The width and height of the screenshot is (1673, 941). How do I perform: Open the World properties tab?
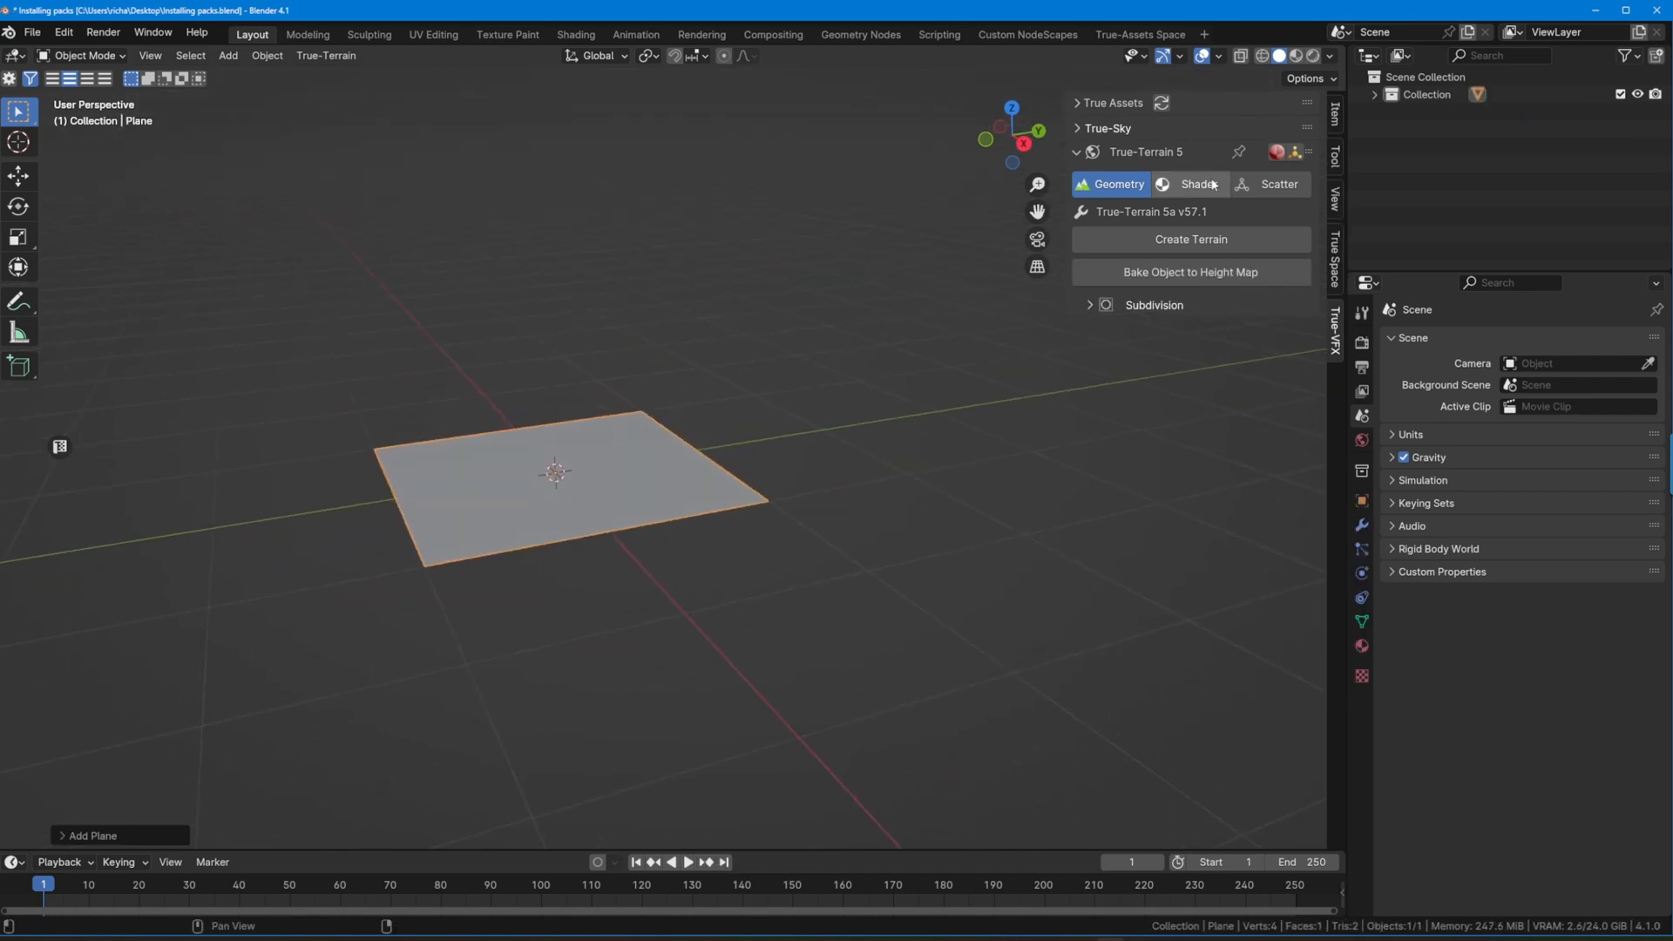coord(1362,440)
